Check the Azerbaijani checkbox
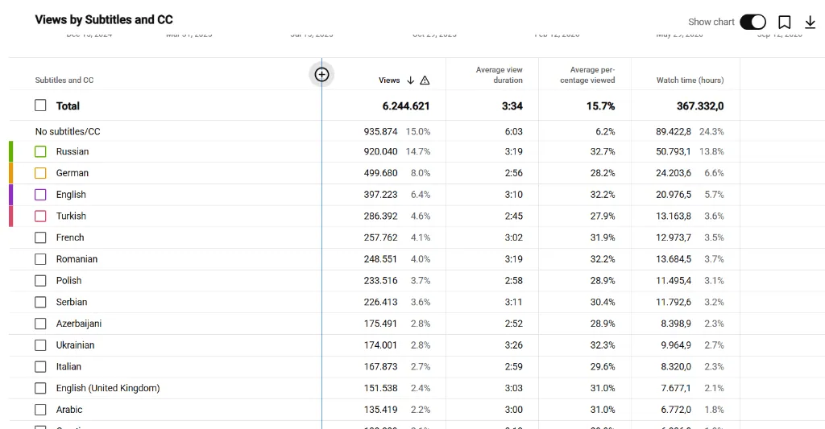 coord(40,324)
